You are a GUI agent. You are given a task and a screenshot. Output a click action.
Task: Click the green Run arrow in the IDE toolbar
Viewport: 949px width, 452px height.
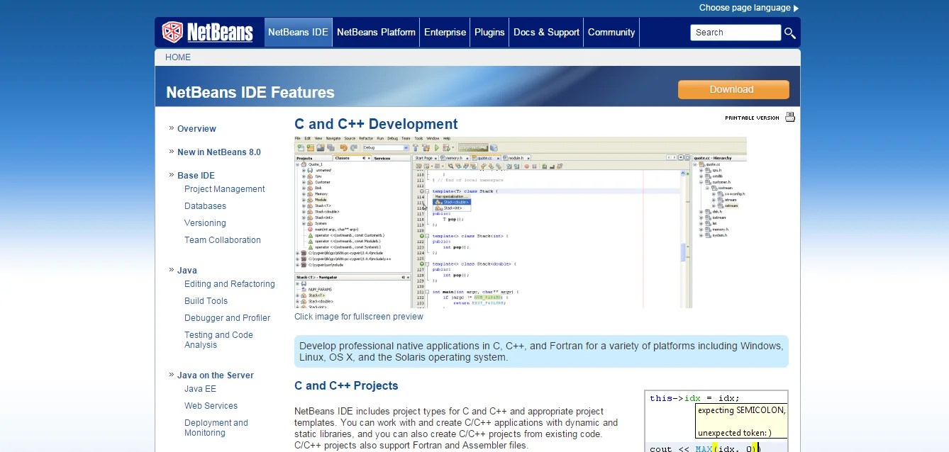pos(436,147)
